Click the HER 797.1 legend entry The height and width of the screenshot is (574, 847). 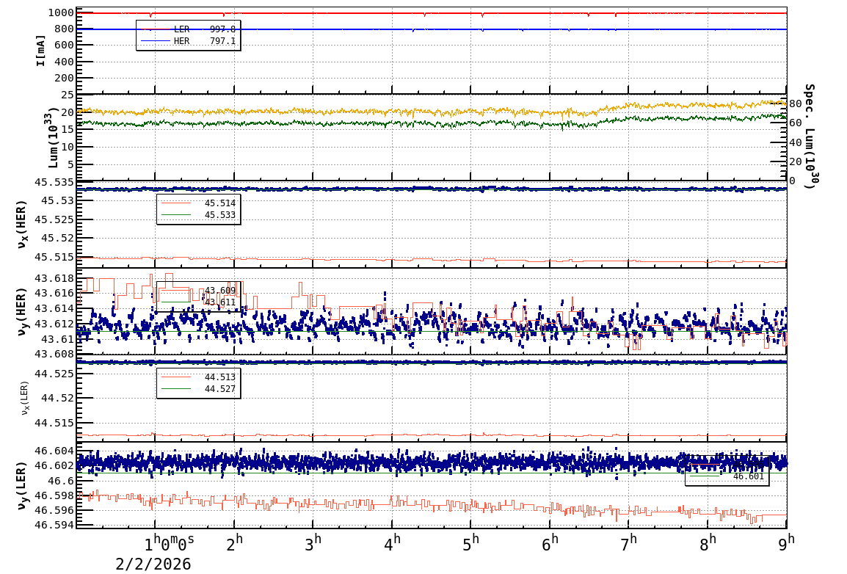pyautogui.click(x=188, y=41)
